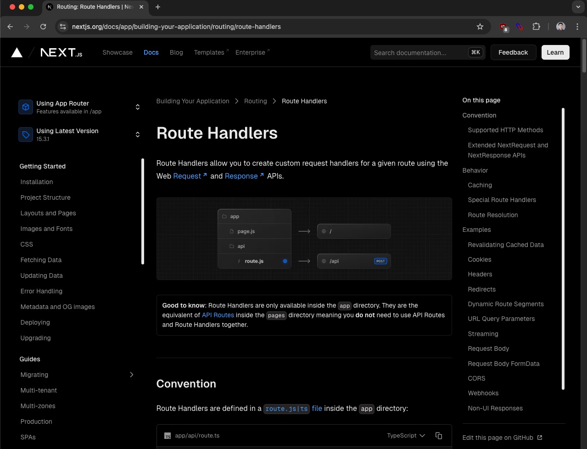
Task: Select Docs in the top navigation
Action: click(x=151, y=52)
